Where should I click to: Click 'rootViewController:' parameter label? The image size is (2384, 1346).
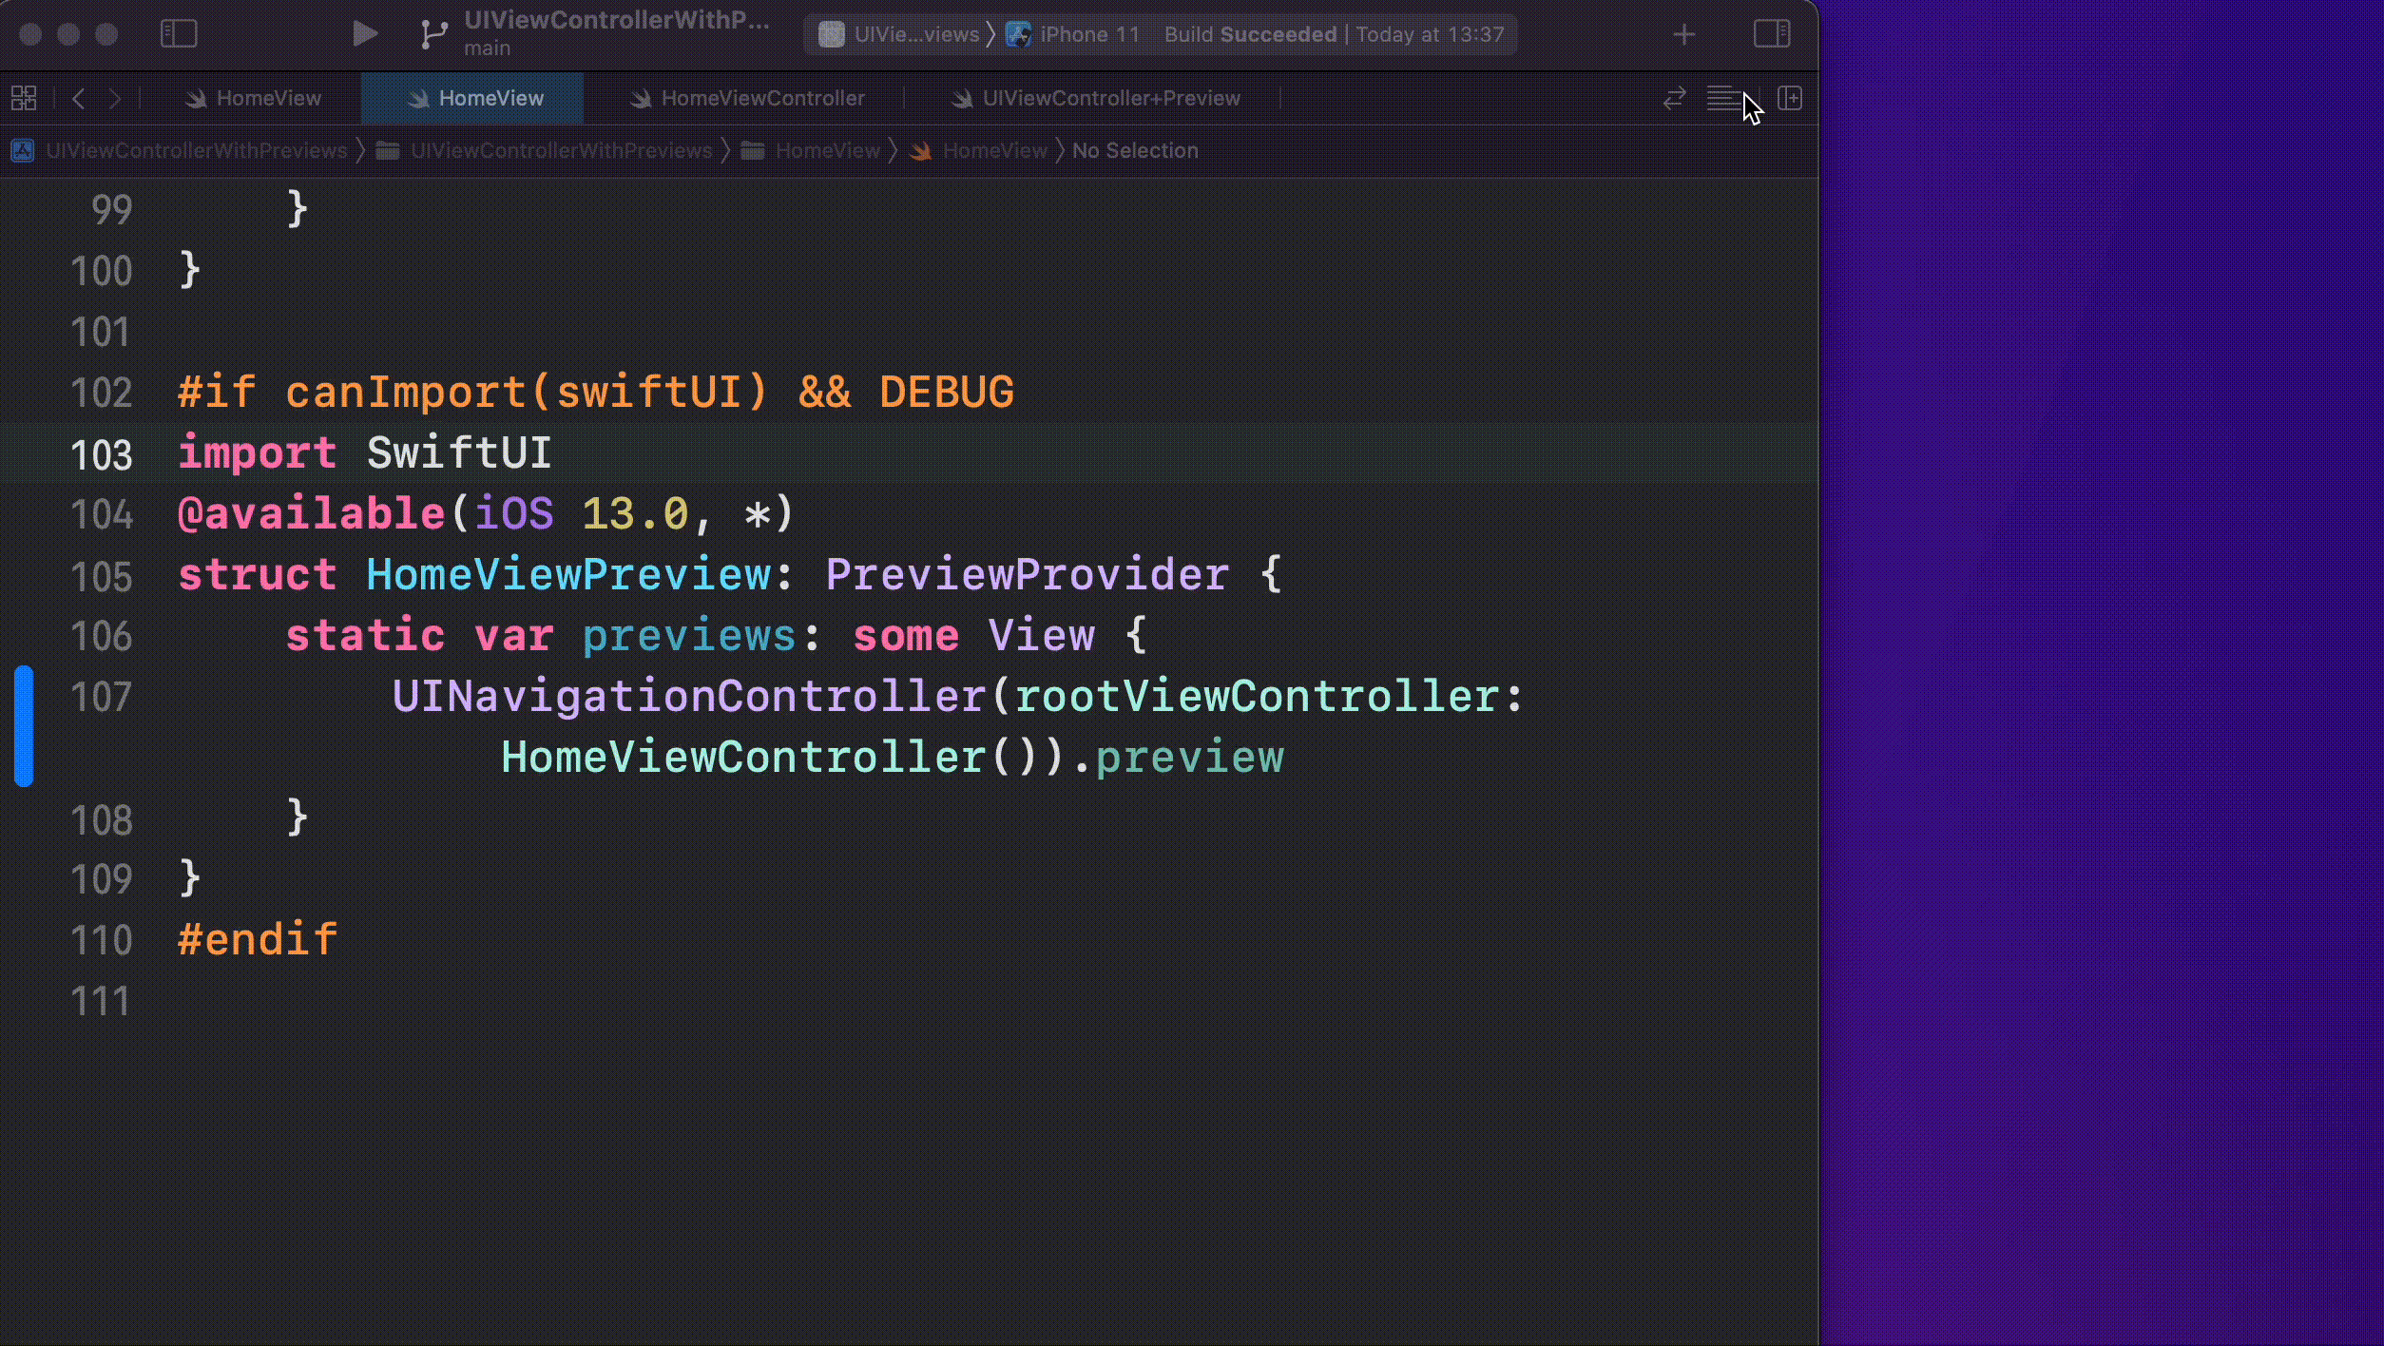[1269, 696]
